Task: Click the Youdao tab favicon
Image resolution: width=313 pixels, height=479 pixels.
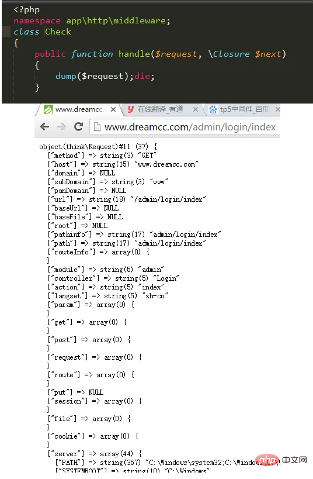Action: point(131,109)
